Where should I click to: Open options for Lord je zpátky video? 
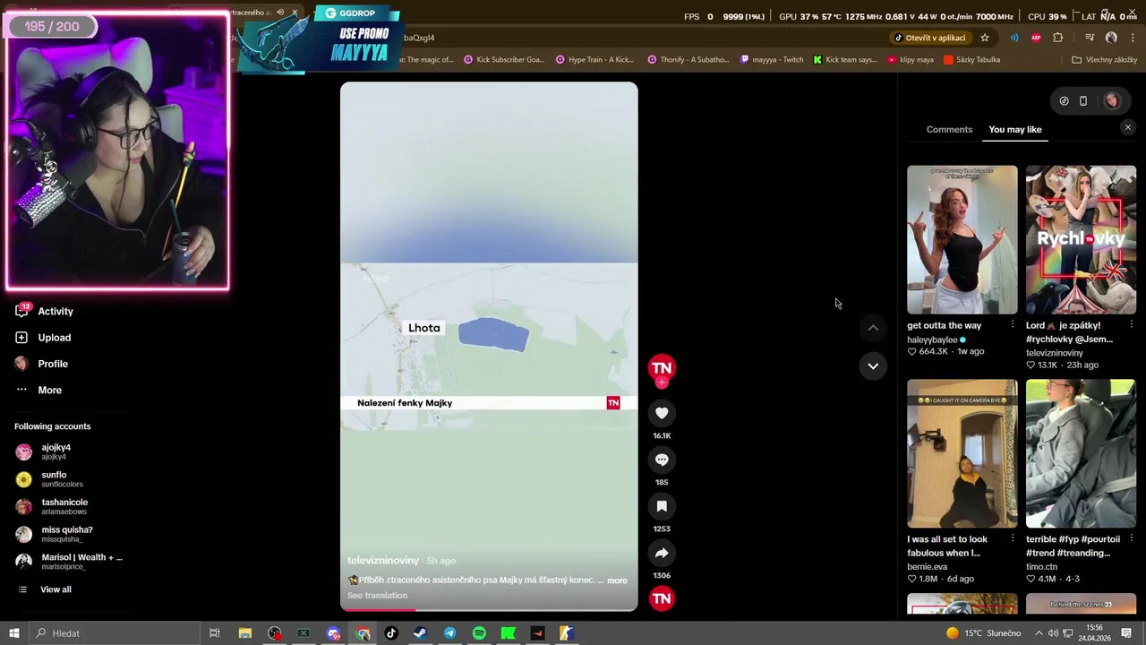[1131, 325]
